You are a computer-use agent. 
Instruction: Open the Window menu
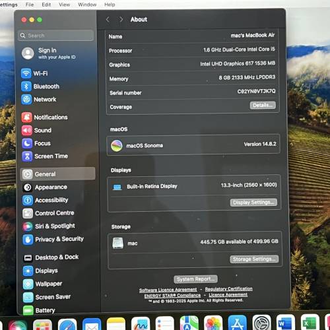[87, 5]
